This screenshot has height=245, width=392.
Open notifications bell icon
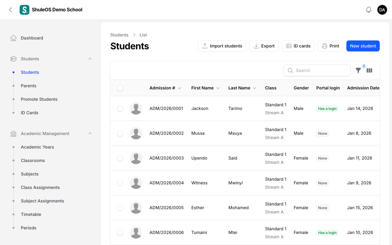(x=369, y=10)
